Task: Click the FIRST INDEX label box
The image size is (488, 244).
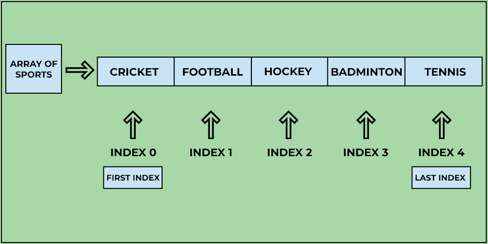Action: (133, 178)
